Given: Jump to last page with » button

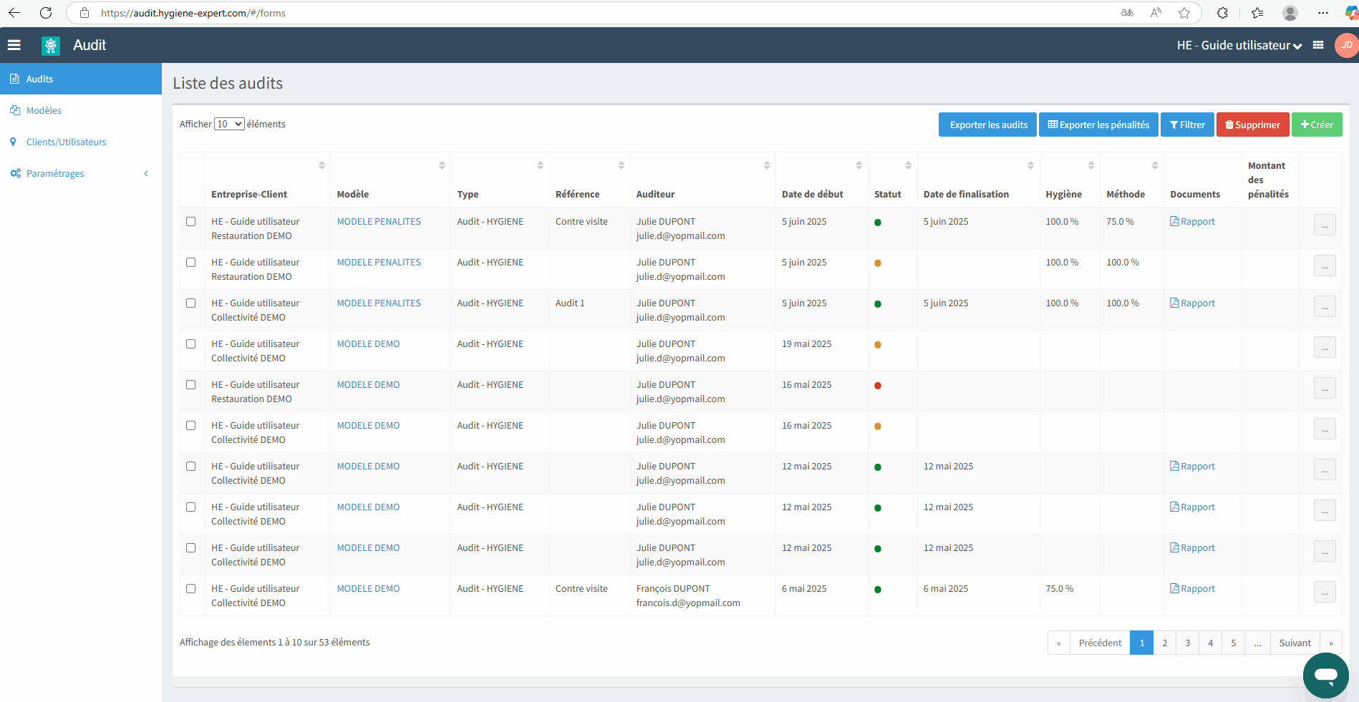Looking at the screenshot, I should [x=1330, y=643].
